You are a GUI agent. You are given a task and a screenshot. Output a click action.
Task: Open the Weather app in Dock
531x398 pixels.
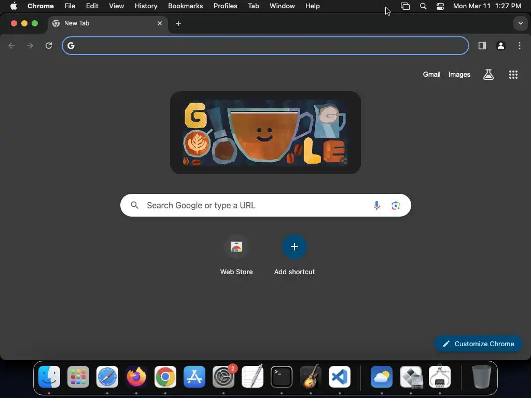(x=382, y=377)
